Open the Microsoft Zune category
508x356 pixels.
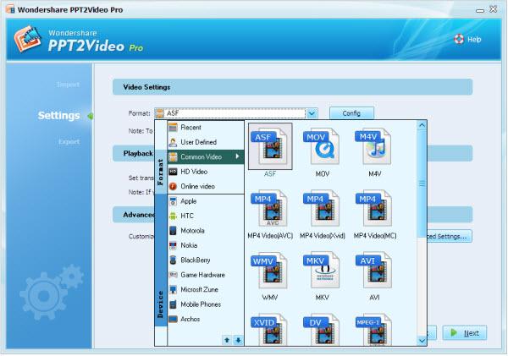(206, 290)
